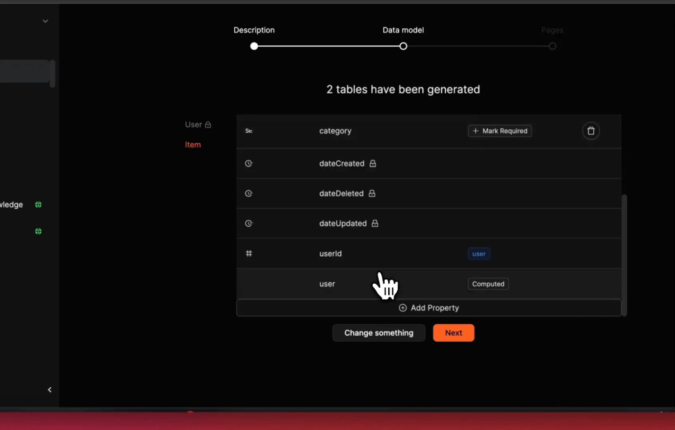Click the userId property name
675x430 pixels.
point(331,253)
